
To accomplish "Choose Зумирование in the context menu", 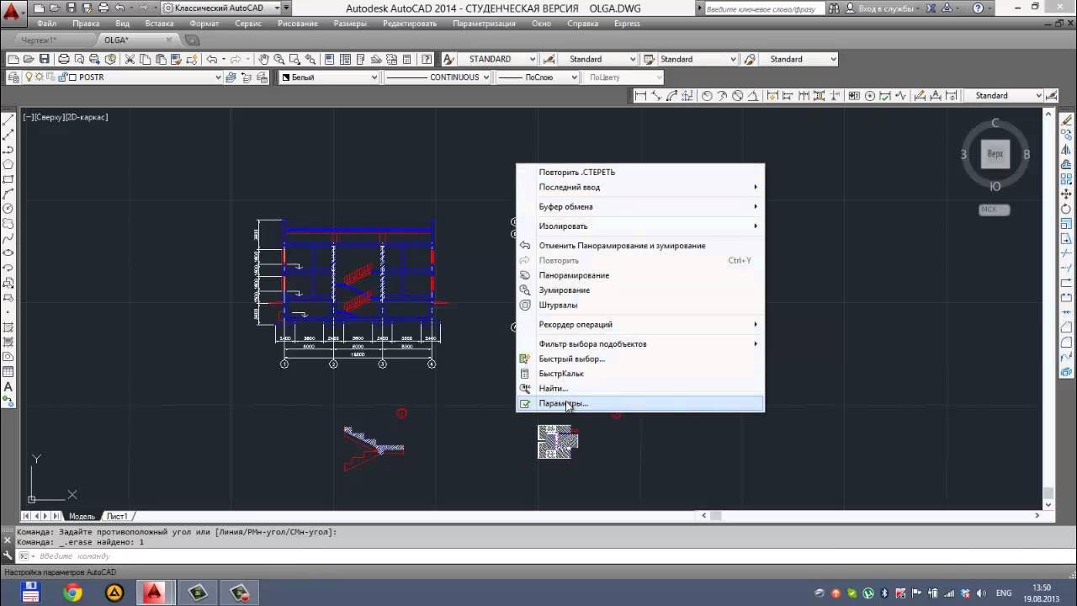I will pos(640,290).
